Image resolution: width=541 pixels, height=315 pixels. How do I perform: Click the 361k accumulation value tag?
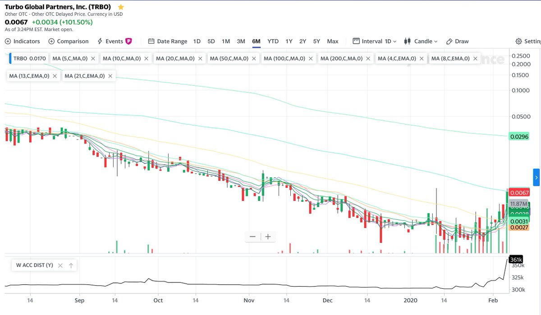(x=515, y=260)
